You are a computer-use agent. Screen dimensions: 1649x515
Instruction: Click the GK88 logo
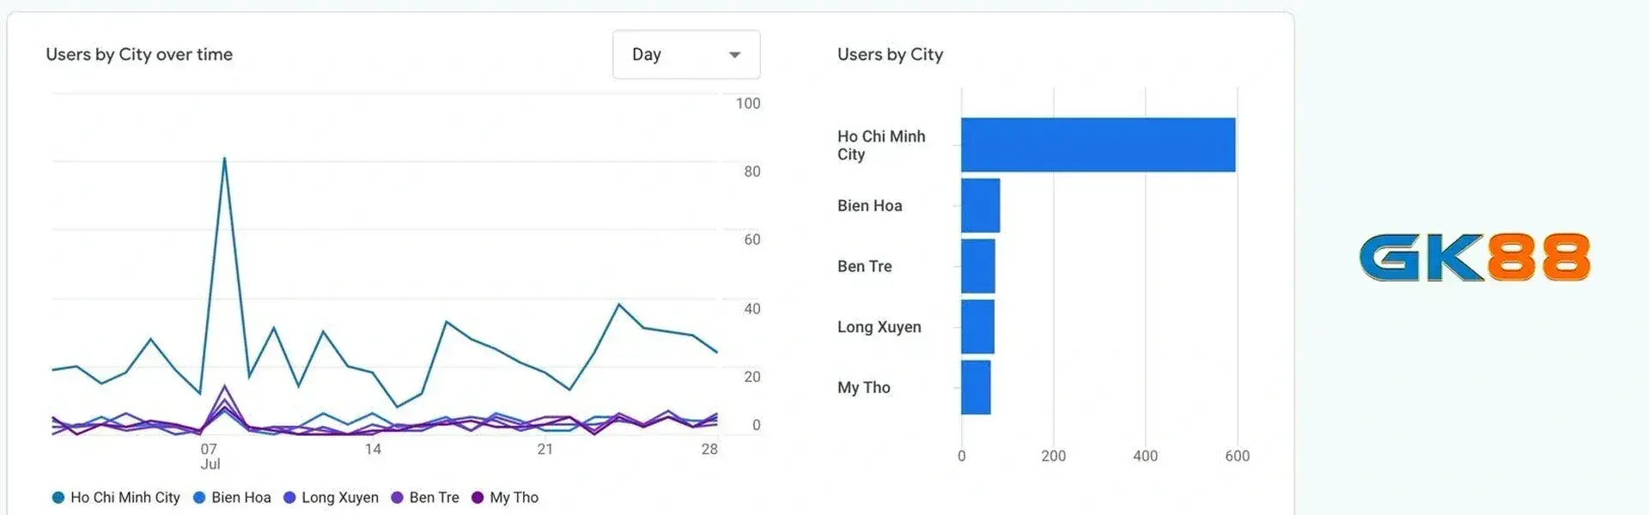(1474, 257)
